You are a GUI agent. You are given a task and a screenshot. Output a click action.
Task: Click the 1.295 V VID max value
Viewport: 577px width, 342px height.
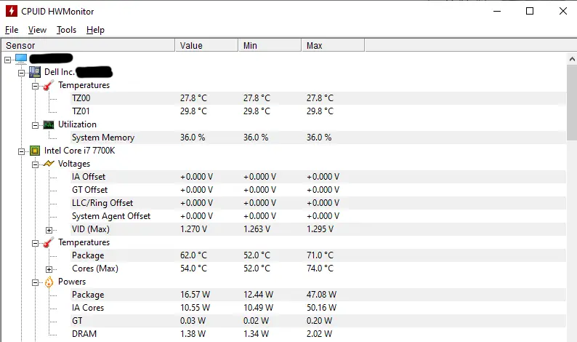(320, 229)
